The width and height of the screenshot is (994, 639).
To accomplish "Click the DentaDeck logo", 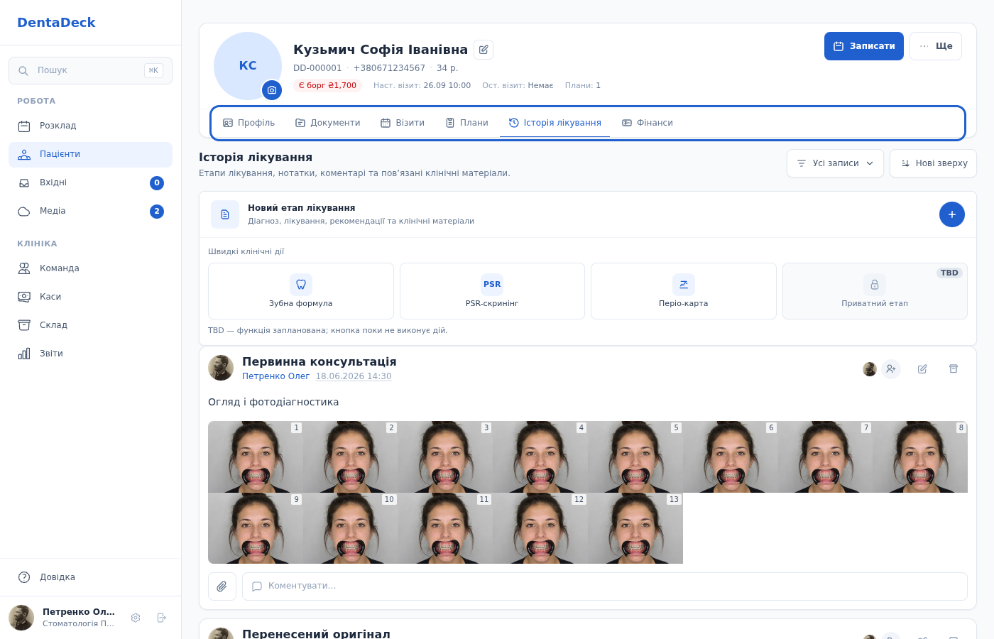I will click(x=56, y=23).
